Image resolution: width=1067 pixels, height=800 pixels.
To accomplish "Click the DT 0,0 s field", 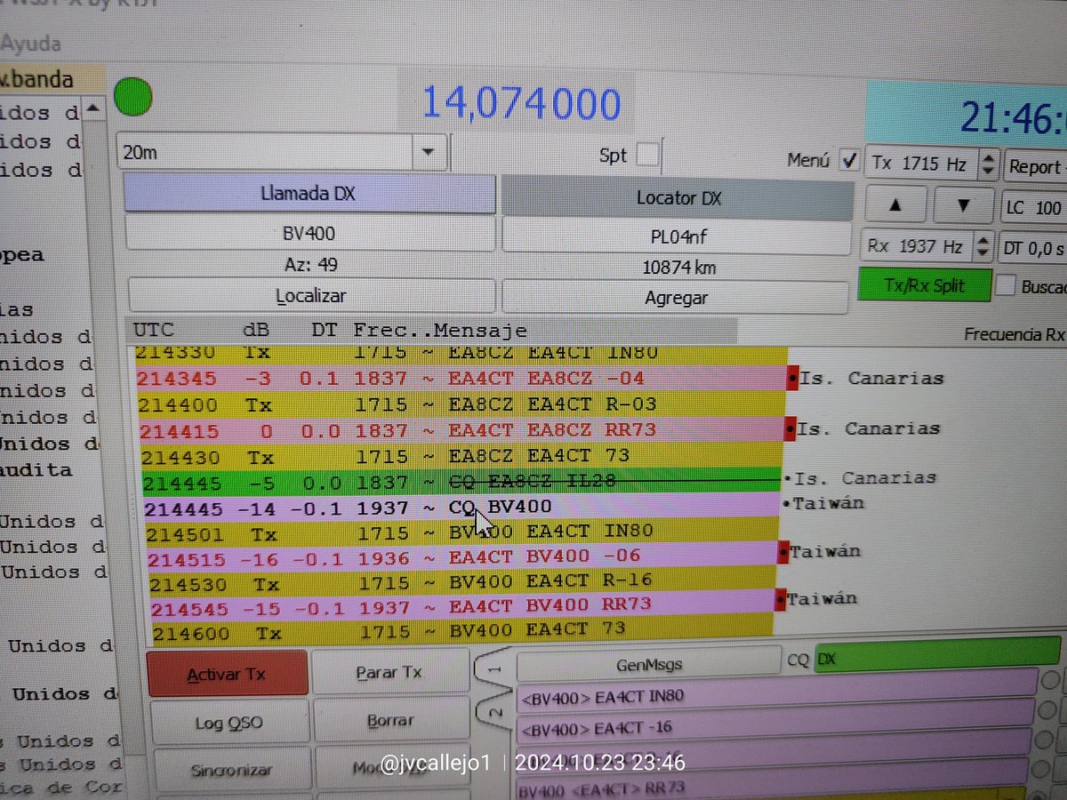I will click(x=1032, y=247).
